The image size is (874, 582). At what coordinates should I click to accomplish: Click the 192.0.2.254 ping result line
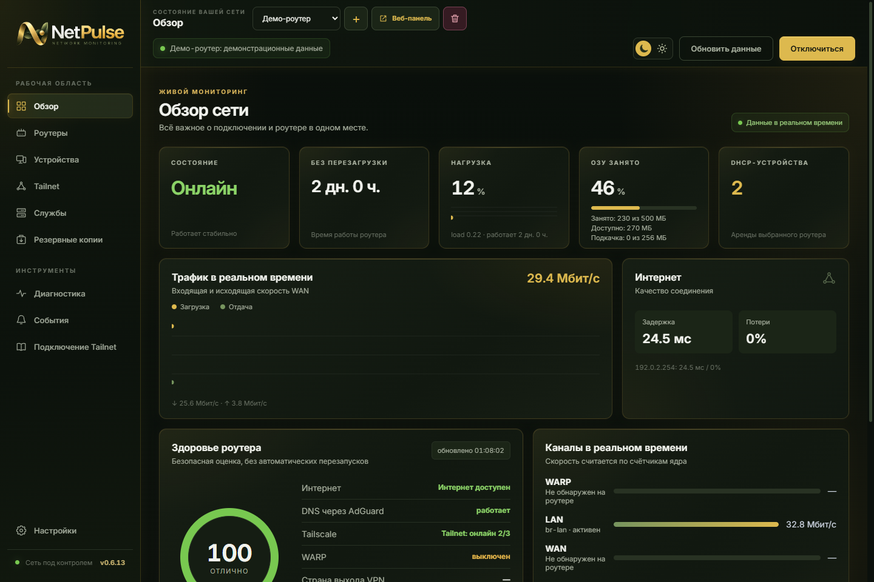click(x=678, y=367)
